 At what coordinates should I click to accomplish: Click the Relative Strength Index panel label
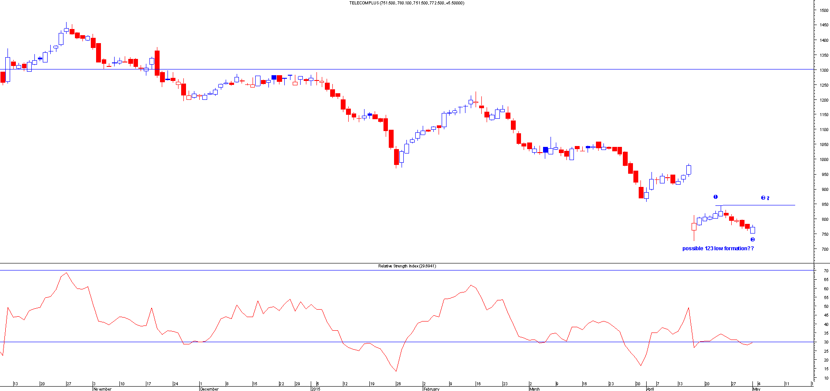(x=407, y=266)
